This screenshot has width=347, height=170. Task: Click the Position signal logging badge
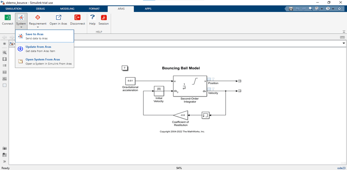click(x=211, y=79)
